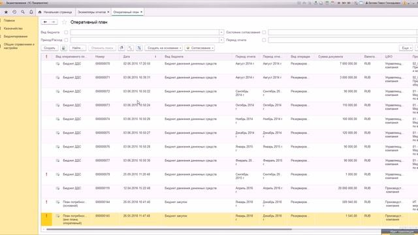Screen dimensions: 418x235
Task: Click the zoom icon in the title bar
Action: [x=355, y=3]
